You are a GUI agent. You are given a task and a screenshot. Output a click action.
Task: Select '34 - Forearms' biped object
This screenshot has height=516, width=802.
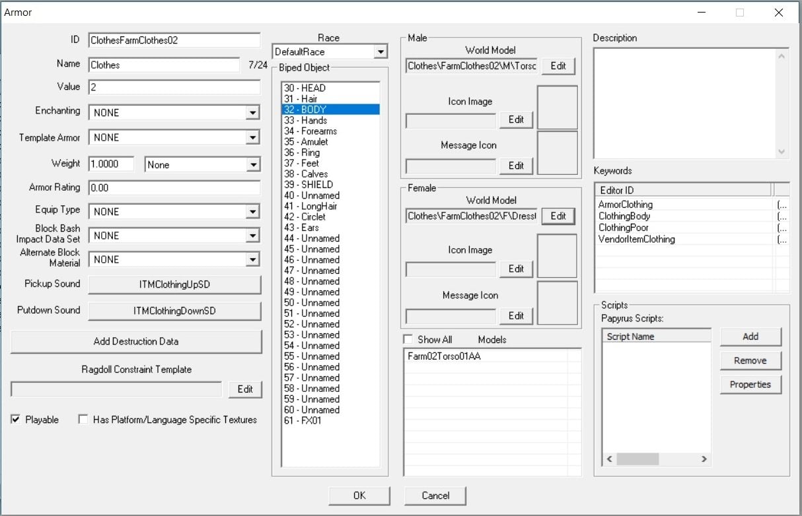tap(330, 131)
